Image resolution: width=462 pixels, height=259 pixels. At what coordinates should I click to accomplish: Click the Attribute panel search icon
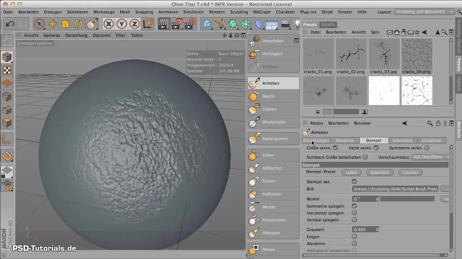point(430,123)
